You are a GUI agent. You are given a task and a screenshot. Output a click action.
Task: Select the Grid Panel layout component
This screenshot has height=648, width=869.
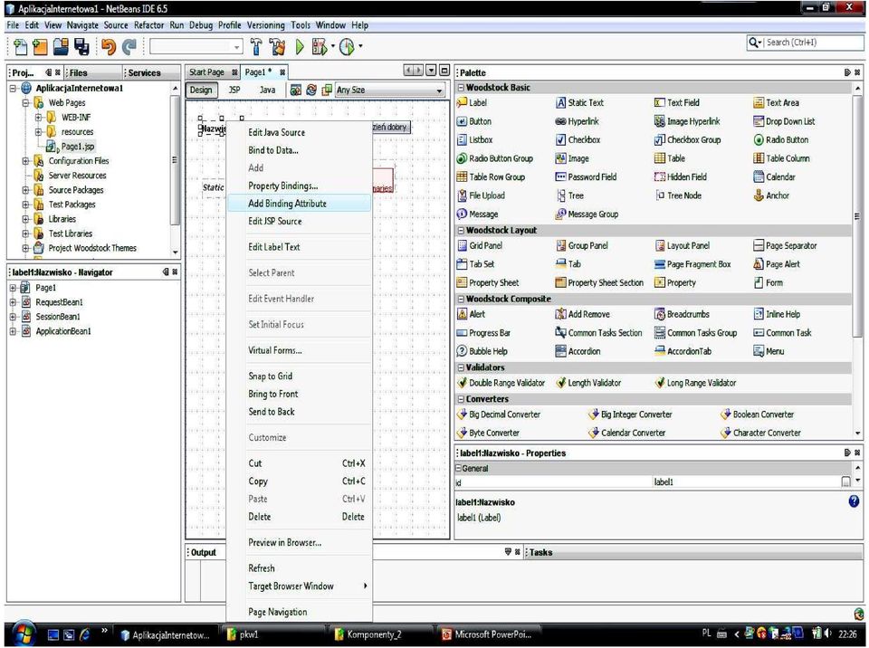click(480, 245)
